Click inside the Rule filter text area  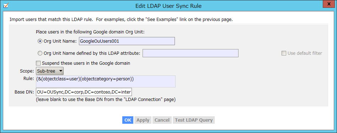click(x=106, y=81)
